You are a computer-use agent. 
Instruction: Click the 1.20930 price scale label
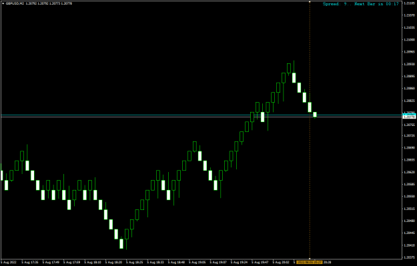[409, 64]
